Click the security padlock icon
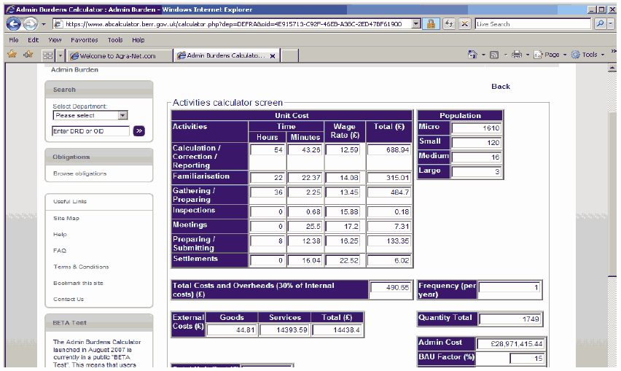The height and width of the screenshot is (371, 621). point(431,24)
